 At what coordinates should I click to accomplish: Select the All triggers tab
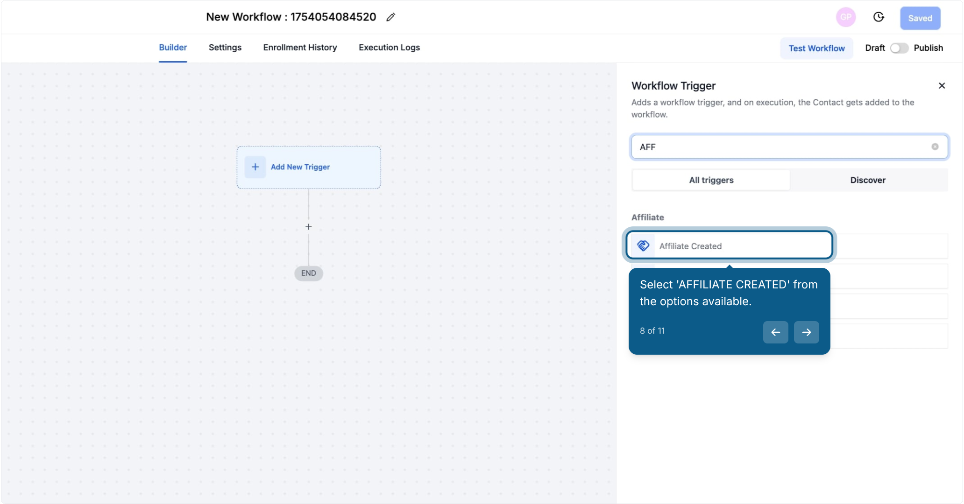point(711,180)
